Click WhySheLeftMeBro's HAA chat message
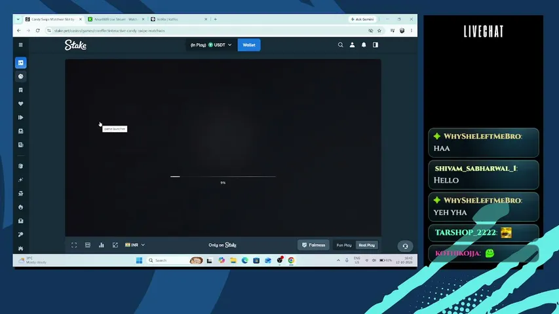The height and width of the screenshot is (314, 559). click(x=484, y=143)
